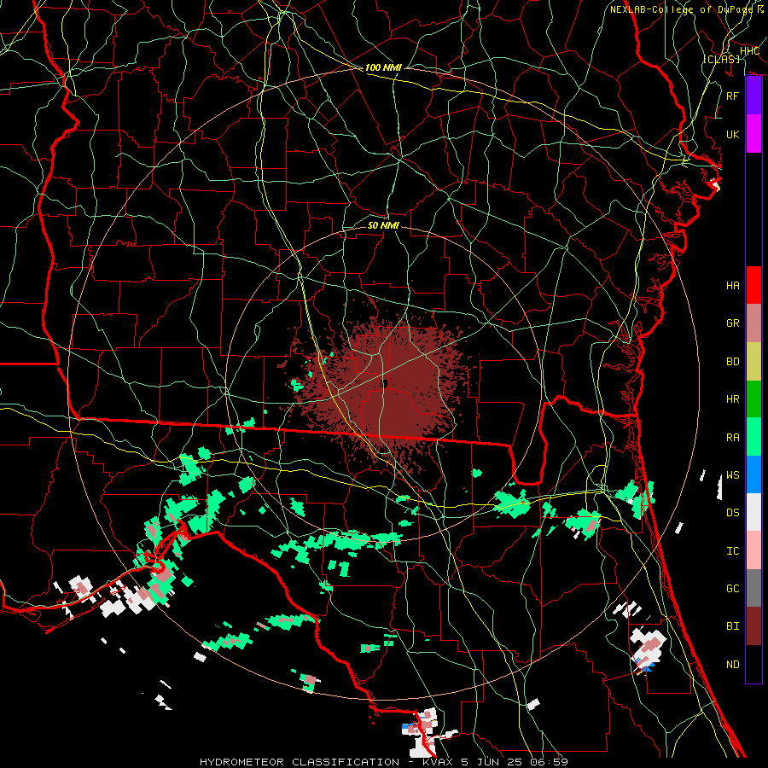Click the RA light green legend swatch

[x=753, y=437]
